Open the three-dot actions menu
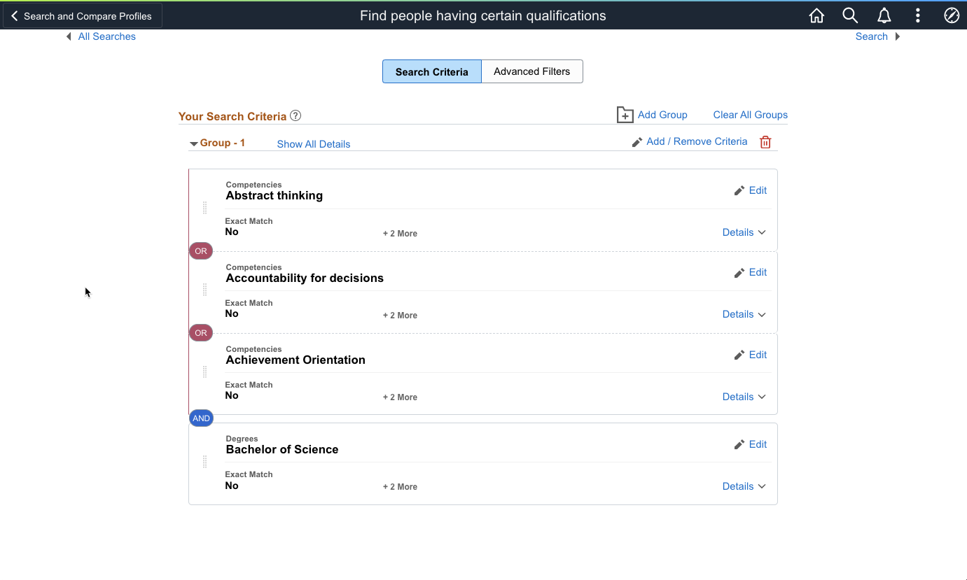The image size is (967, 580). (x=918, y=15)
